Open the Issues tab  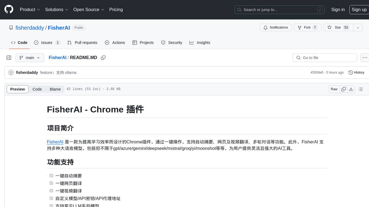click(x=47, y=43)
